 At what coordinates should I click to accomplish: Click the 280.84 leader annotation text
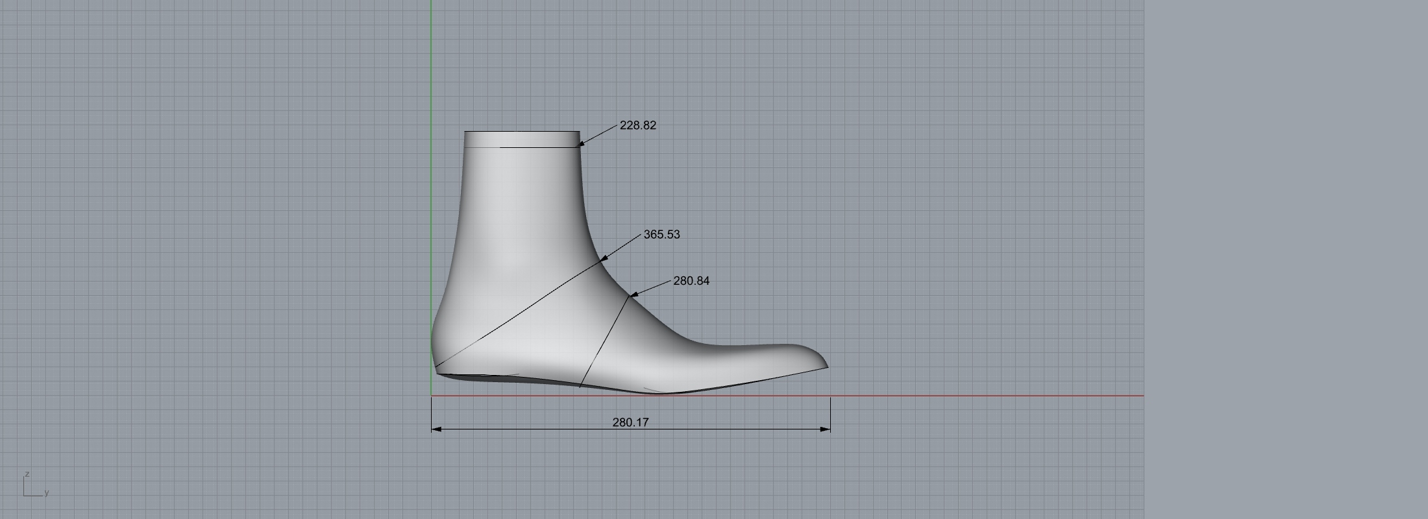coord(691,281)
